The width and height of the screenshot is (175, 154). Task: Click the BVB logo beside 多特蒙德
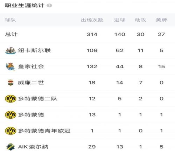click(10, 115)
